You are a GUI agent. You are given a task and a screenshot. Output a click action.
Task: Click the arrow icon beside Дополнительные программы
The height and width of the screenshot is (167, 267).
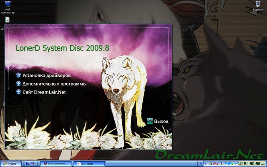18,83
